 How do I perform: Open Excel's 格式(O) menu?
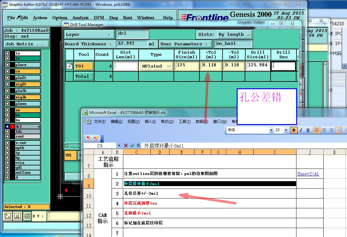click(x=167, y=122)
